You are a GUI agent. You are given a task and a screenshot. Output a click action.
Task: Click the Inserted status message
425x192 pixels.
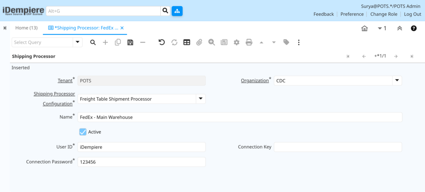coord(21,68)
